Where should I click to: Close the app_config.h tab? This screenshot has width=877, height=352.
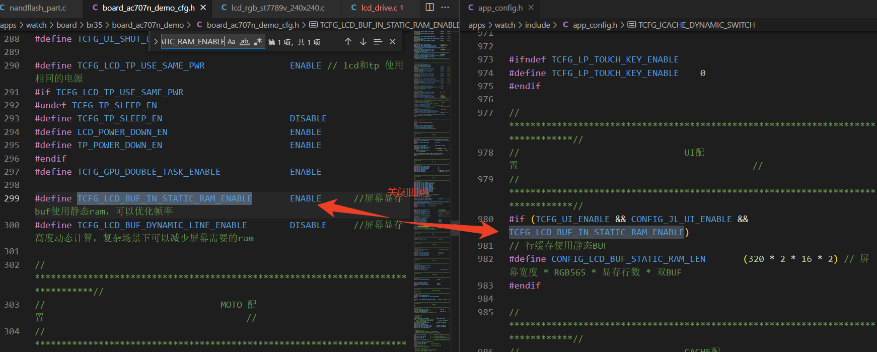[531, 8]
